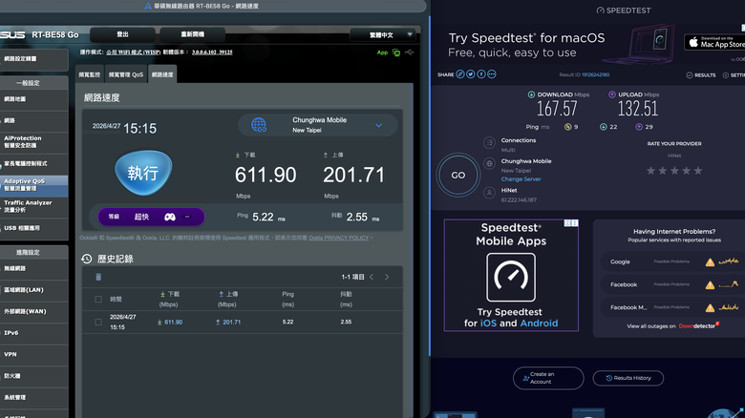Screen dimensions: 745x418
Task: Open VPN sidebar item
Action: 33,355
